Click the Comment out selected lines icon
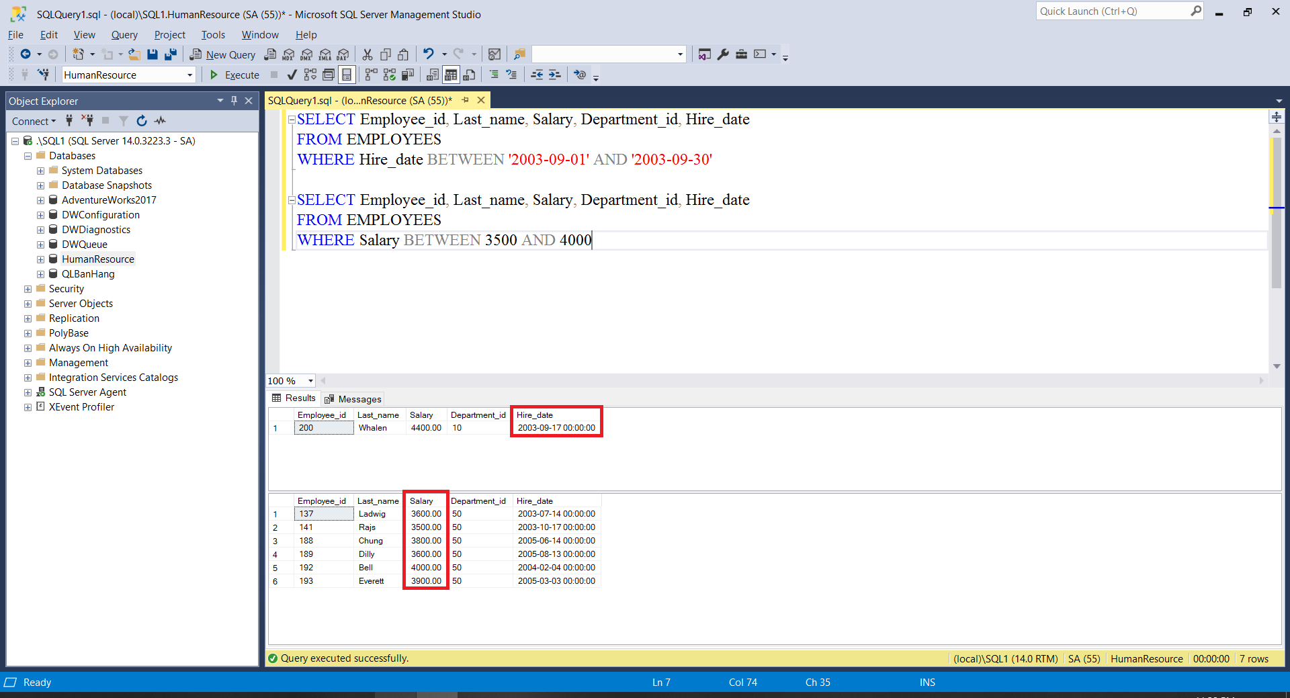 point(494,75)
